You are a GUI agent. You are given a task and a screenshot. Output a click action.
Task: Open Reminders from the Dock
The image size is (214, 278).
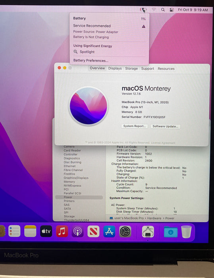pos(14,231)
